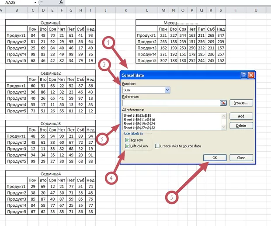This screenshot has height=226, width=271.
Task: Select Sheet1!$B$11:$I$16 in All references
Action: [139, 119]
